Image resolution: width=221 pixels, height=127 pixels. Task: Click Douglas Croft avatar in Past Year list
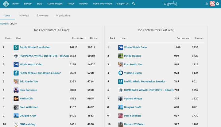(121, 107)
